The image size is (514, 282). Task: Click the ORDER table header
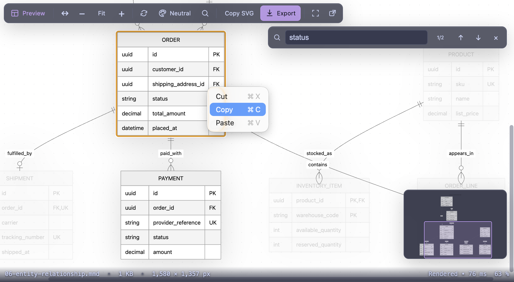pos(171,40)
